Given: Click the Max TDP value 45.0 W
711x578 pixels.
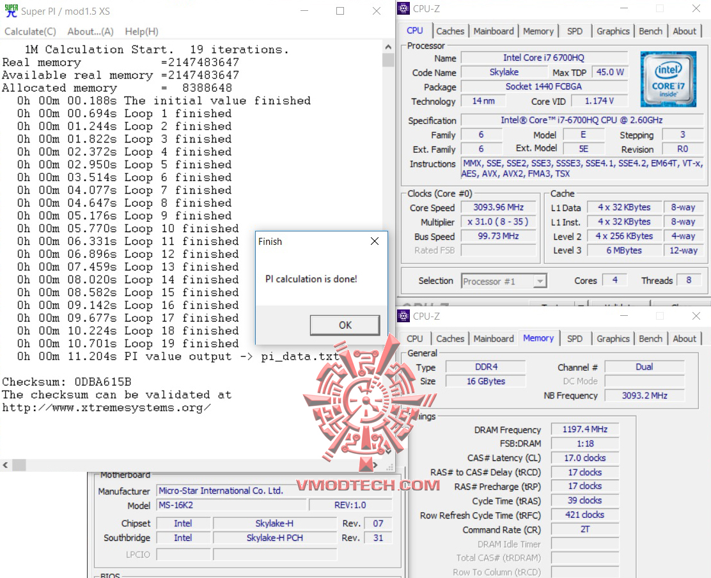Looking at the screenshot, I should 610,72.
